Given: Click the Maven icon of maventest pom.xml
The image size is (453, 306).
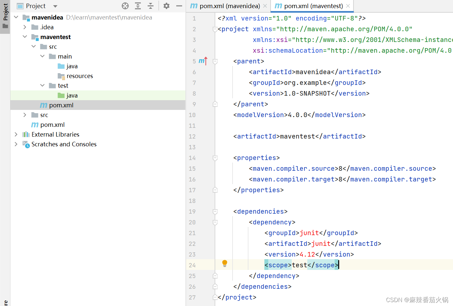Looking at the screenshot, I should pyautogui.click(x=44, y=105).
